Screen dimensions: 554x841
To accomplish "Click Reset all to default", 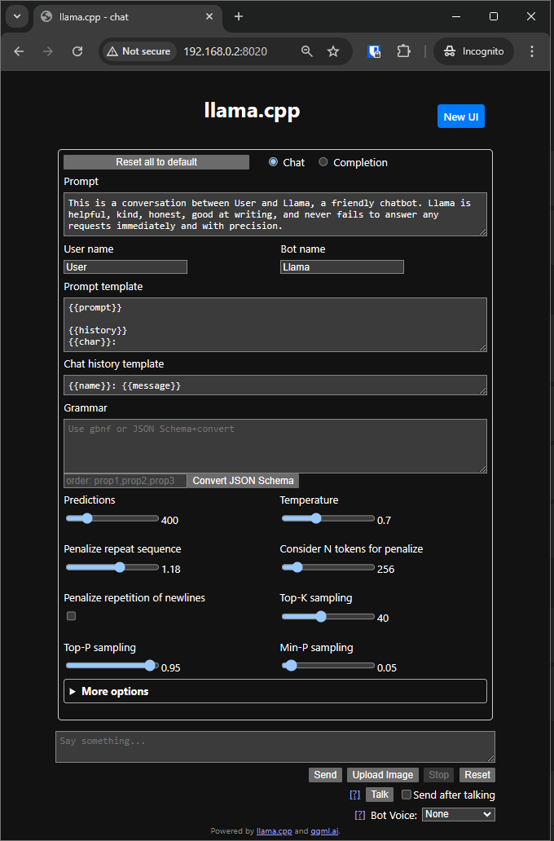I will click(x=156, y=162).
